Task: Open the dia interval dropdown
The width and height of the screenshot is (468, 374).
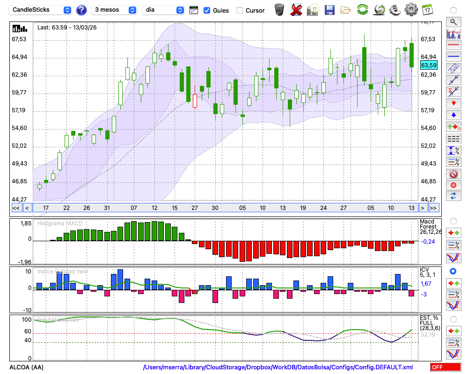Action: 163,10
